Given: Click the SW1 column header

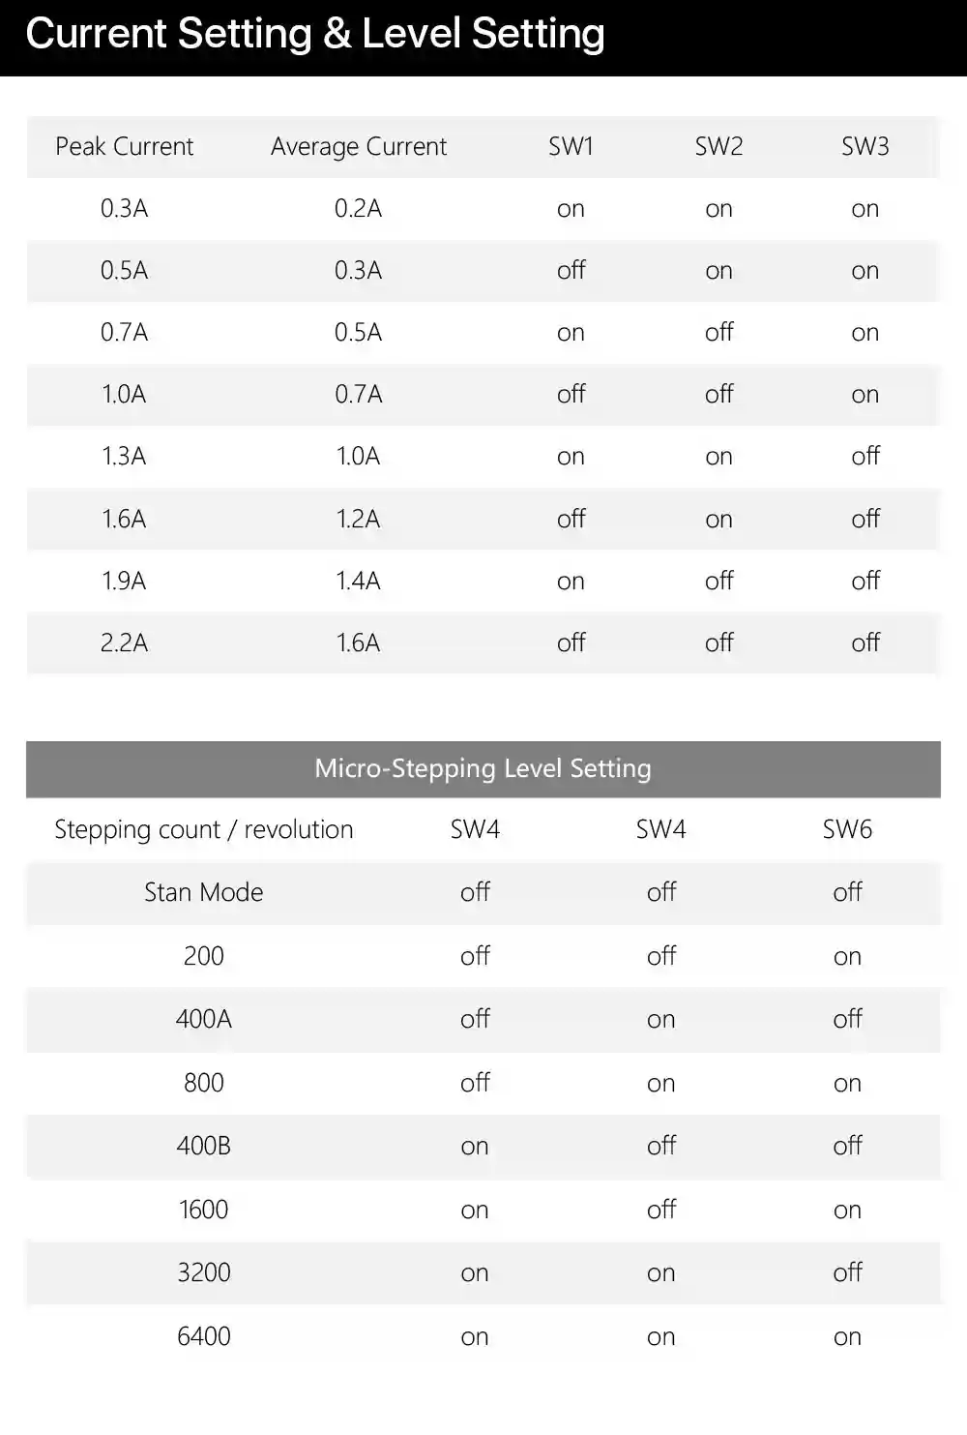Looking at the screenshot, I should pyautogui.click(x=571, y=146).
